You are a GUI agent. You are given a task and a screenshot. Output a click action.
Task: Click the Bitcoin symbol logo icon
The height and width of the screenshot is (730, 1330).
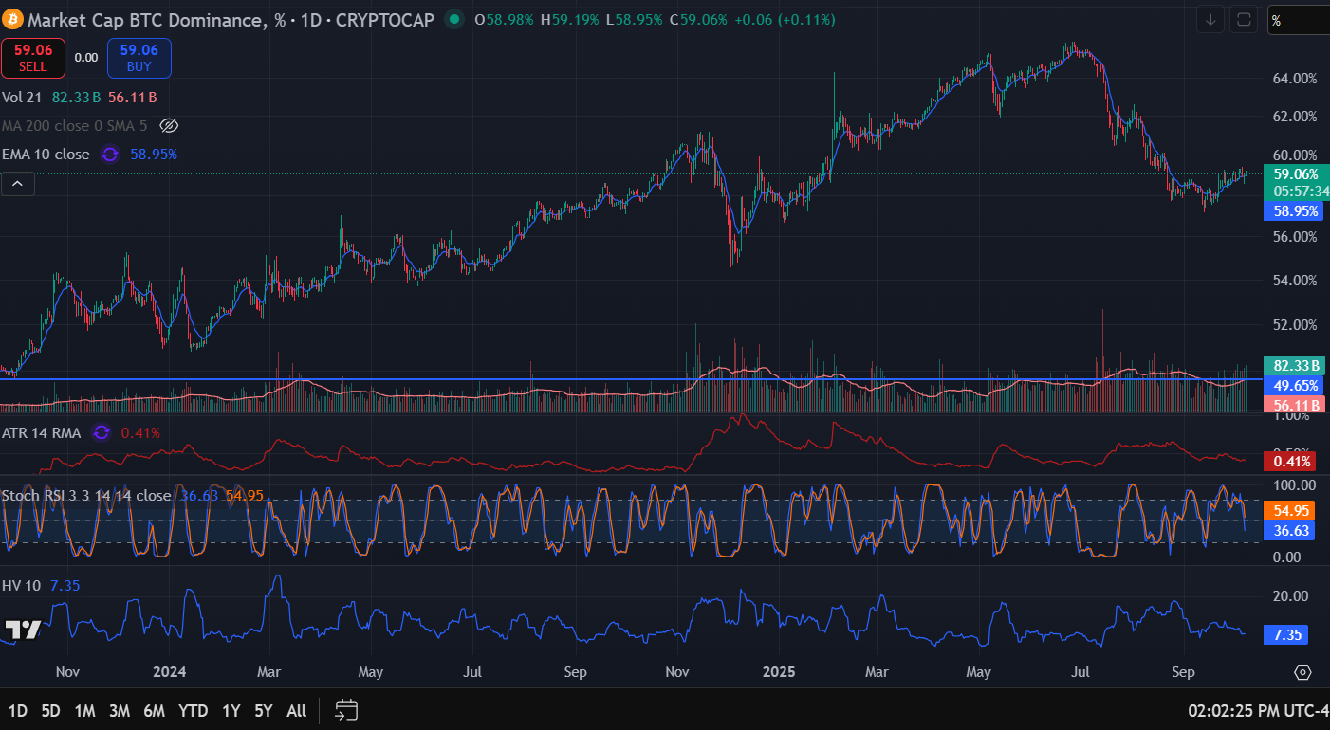tap(12, 19)
